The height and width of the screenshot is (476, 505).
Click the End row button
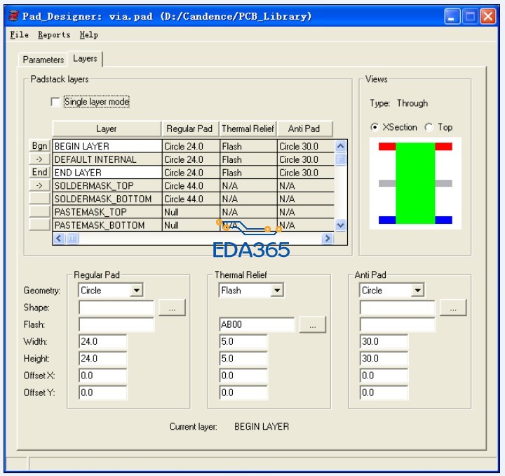[x=39, y=172]
